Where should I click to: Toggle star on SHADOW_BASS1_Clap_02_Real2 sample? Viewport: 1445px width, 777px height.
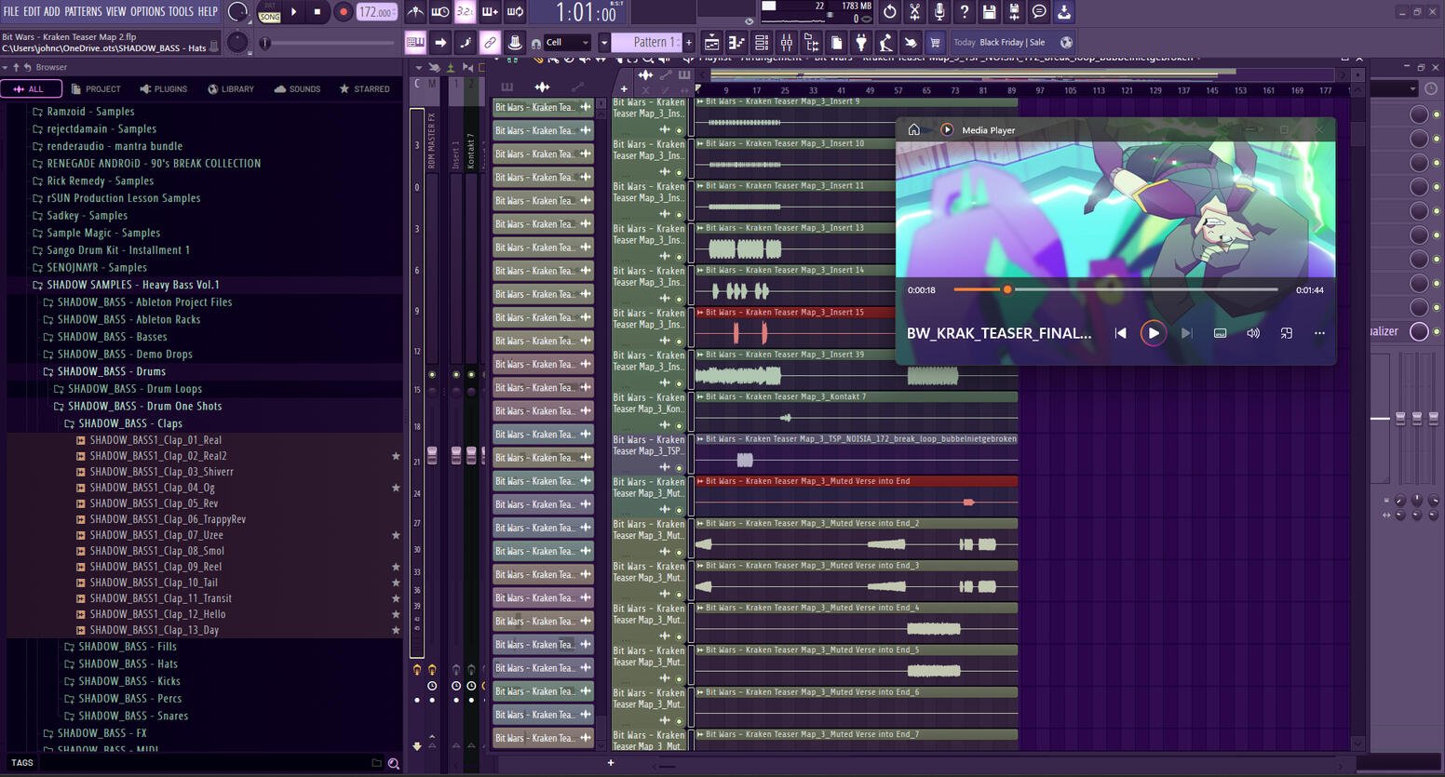396,456
